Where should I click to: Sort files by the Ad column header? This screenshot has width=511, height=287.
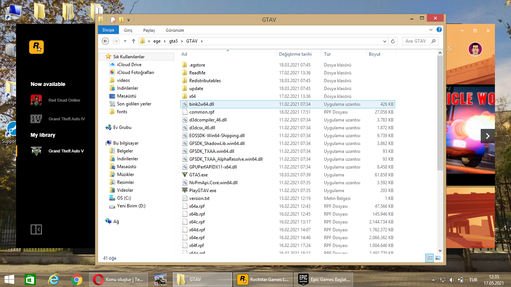click(227, 54)
